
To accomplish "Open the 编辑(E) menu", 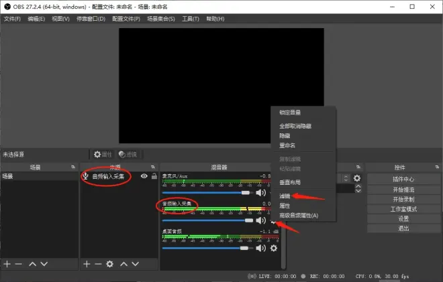I will (36, 19).
